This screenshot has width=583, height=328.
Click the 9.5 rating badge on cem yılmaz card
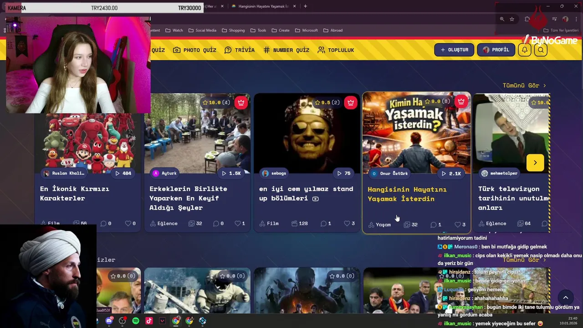[327, 102]
